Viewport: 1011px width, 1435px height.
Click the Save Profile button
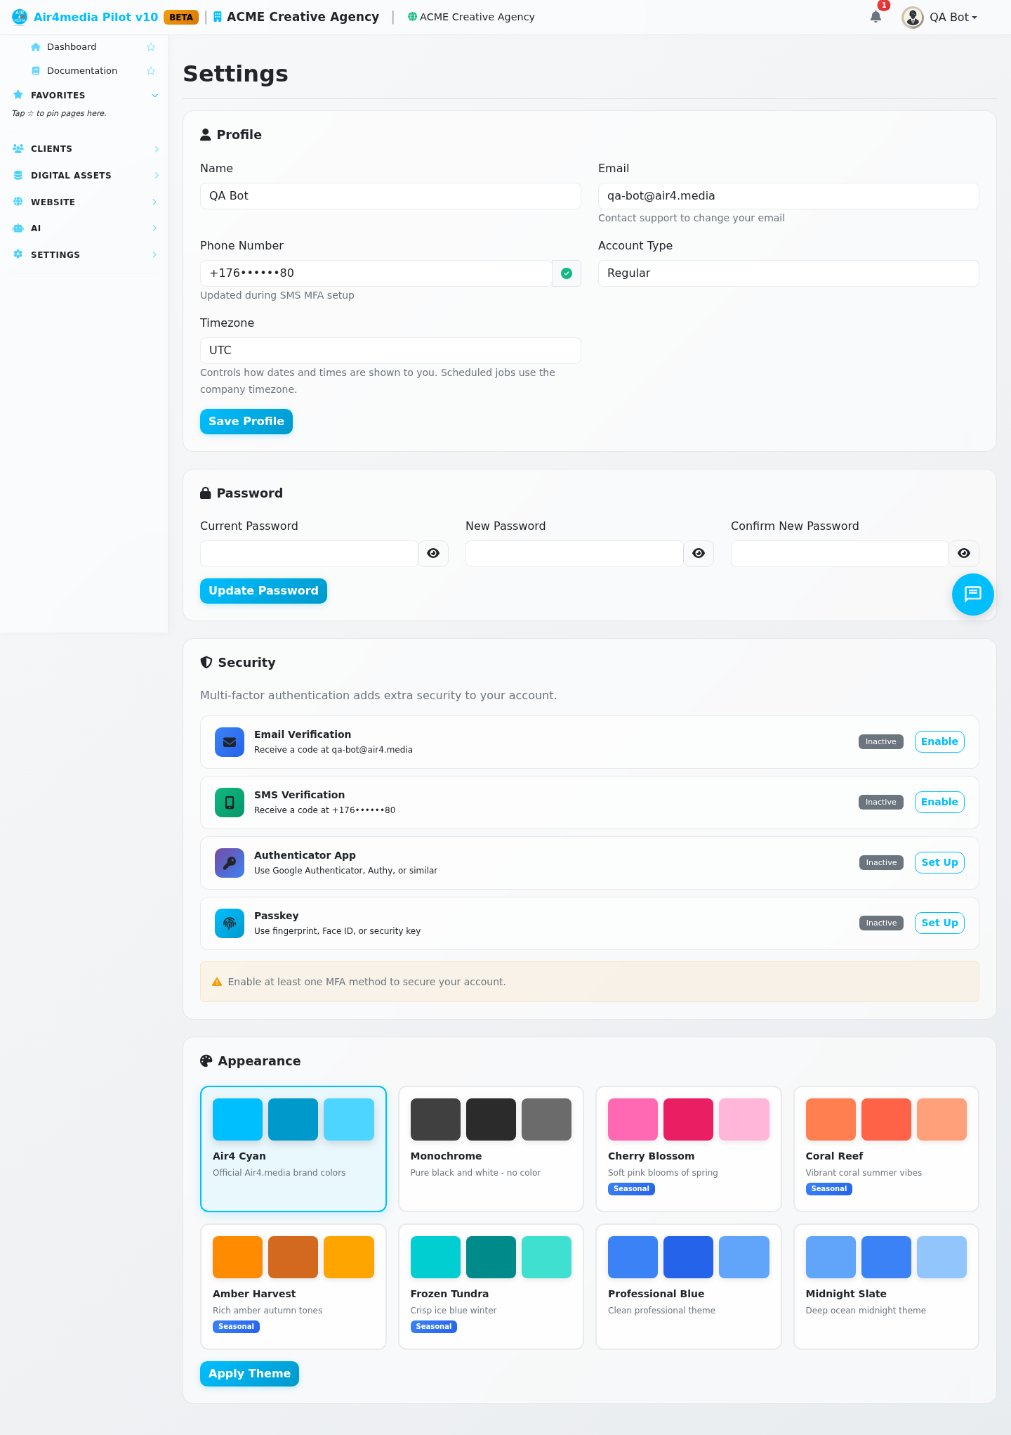coord(246,422)
